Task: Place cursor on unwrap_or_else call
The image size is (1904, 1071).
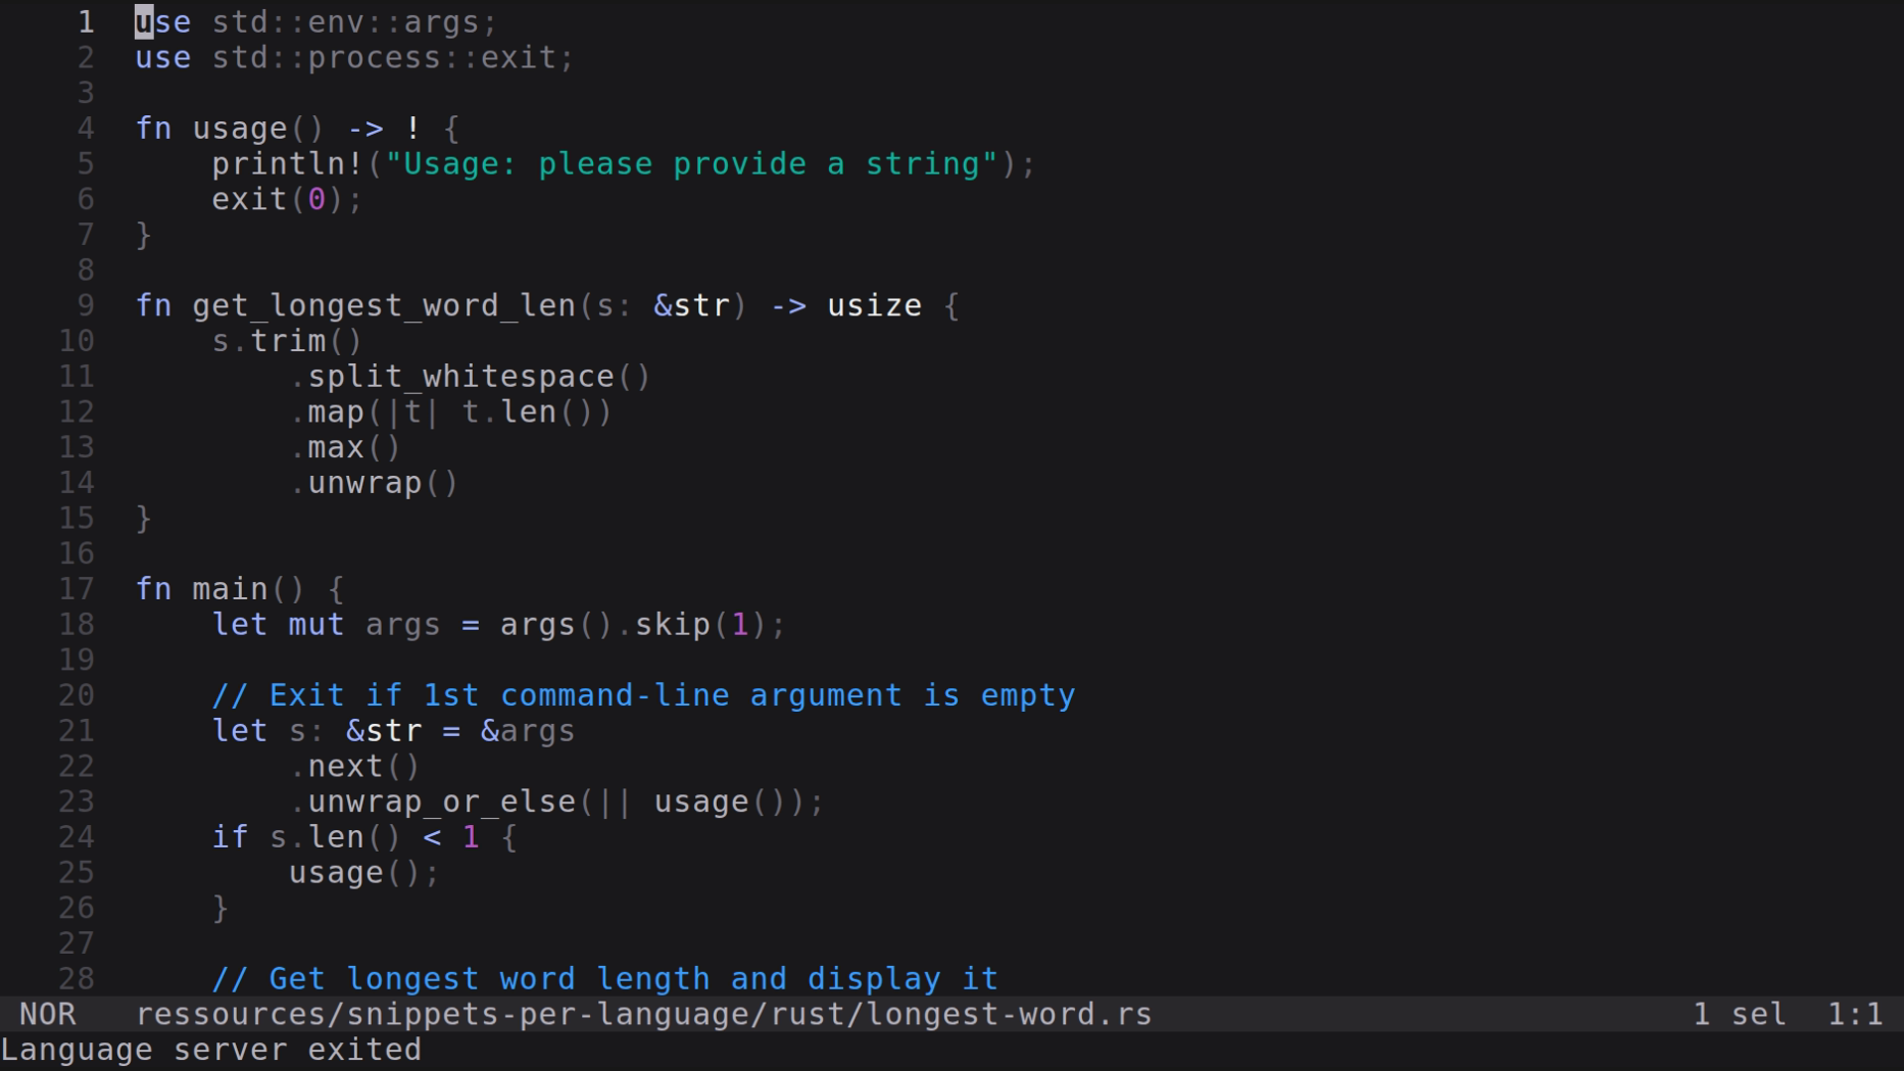Action: click(x=440, y=802)
